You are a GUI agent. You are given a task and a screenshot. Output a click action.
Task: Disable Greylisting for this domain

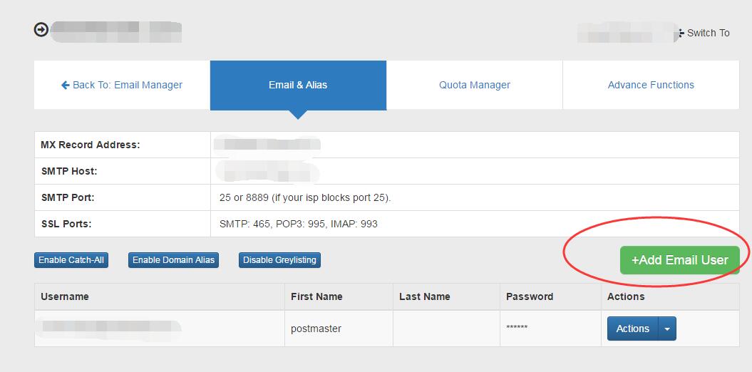(279, 260)
